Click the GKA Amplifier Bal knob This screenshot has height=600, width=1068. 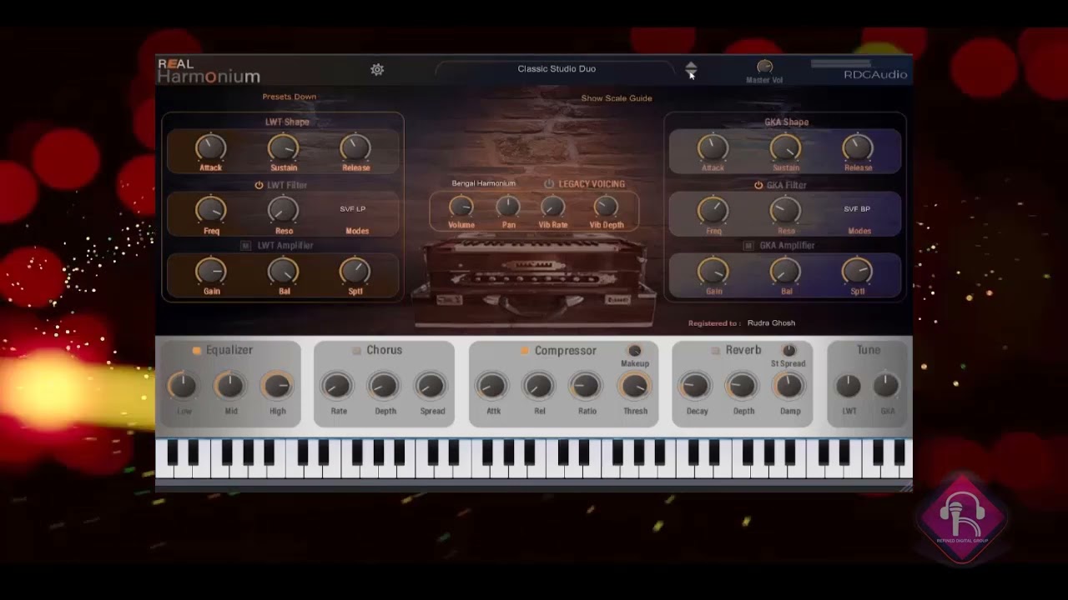(785, 272)
